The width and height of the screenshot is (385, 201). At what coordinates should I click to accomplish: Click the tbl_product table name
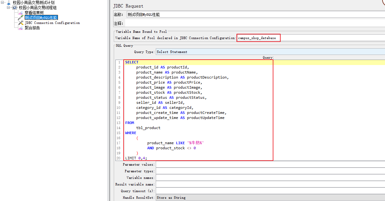pyautogui.click(x=148, y=128)
